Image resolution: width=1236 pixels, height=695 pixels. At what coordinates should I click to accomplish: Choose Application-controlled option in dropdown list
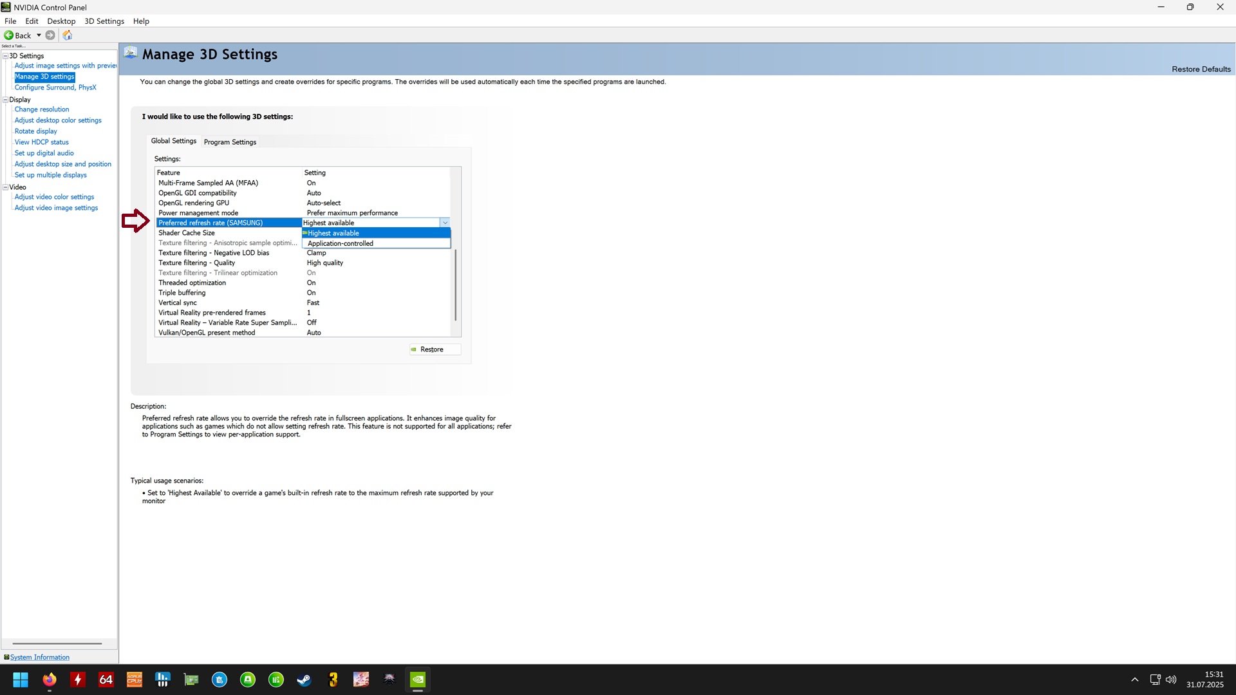[x=341, y=243]
